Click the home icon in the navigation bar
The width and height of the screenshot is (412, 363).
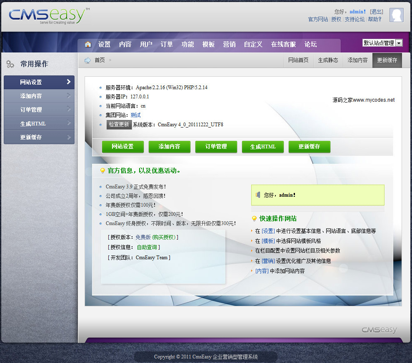pyautogui.click(x=88, y=44)
